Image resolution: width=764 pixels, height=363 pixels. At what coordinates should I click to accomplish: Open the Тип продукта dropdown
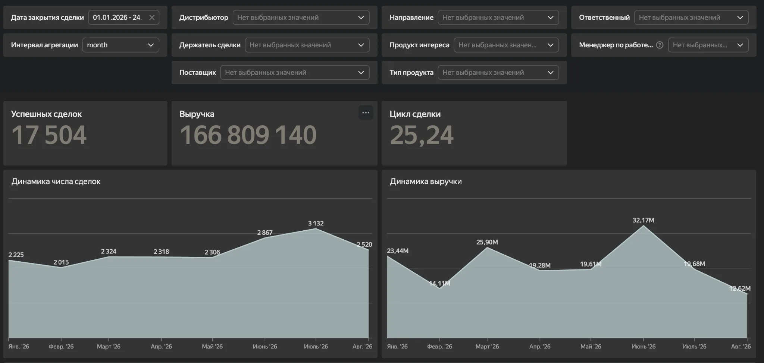pyautogui.click(x=498, y=73)
